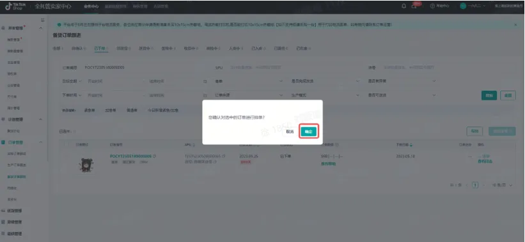Dismiss the green announcement banner
Viewport: 525px width, 242px height.
coord(515,25)
